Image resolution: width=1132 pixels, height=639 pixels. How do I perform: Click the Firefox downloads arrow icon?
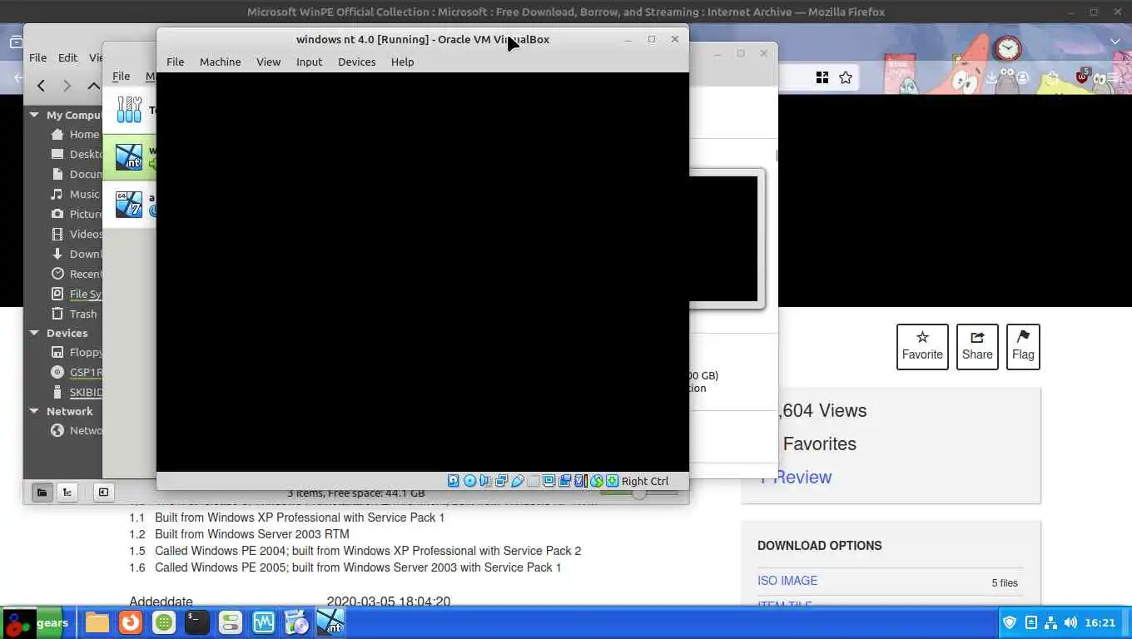991,77
